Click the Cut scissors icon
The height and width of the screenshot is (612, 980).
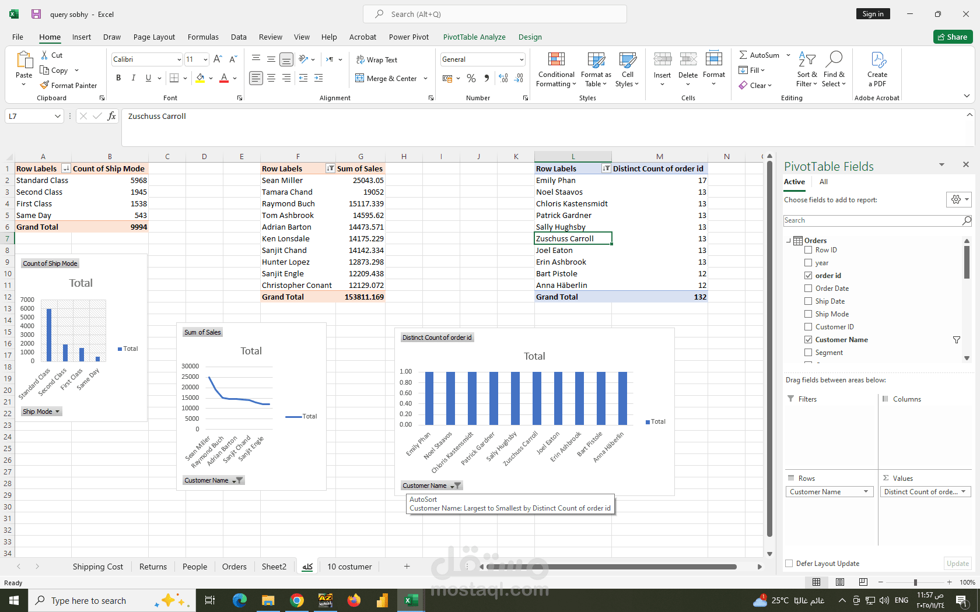click(x=45, y=55)
